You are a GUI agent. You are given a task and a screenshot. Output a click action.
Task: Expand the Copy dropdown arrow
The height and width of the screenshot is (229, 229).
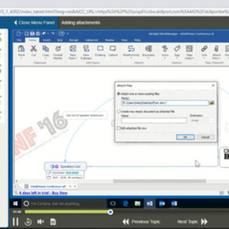[46, 58]
